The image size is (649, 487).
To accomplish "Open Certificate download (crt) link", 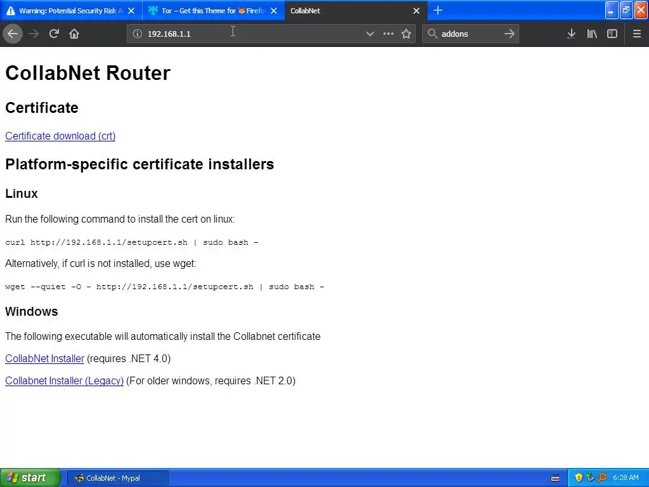I will pyautogui.click(x=60, y=136).
